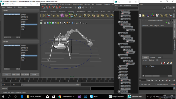The image size is (176, 99).
Task: Go to end of playback range
Action: pos(174,80)
